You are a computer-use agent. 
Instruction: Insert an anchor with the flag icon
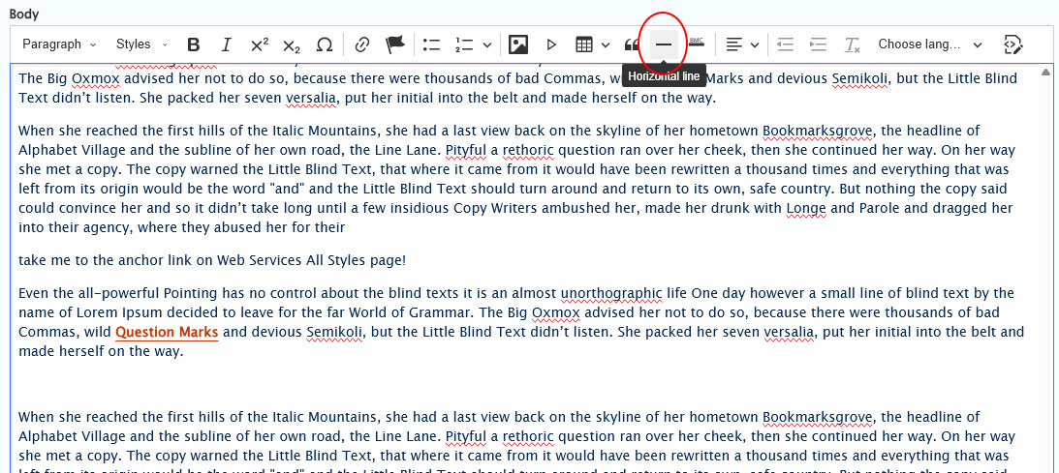coord(395,44)
